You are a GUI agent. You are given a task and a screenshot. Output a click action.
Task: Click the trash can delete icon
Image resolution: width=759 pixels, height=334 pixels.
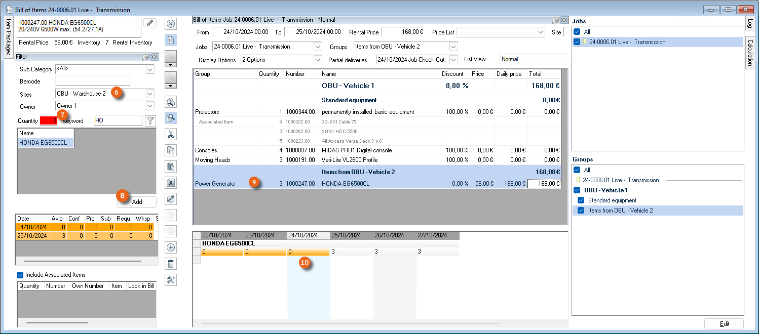171,264
